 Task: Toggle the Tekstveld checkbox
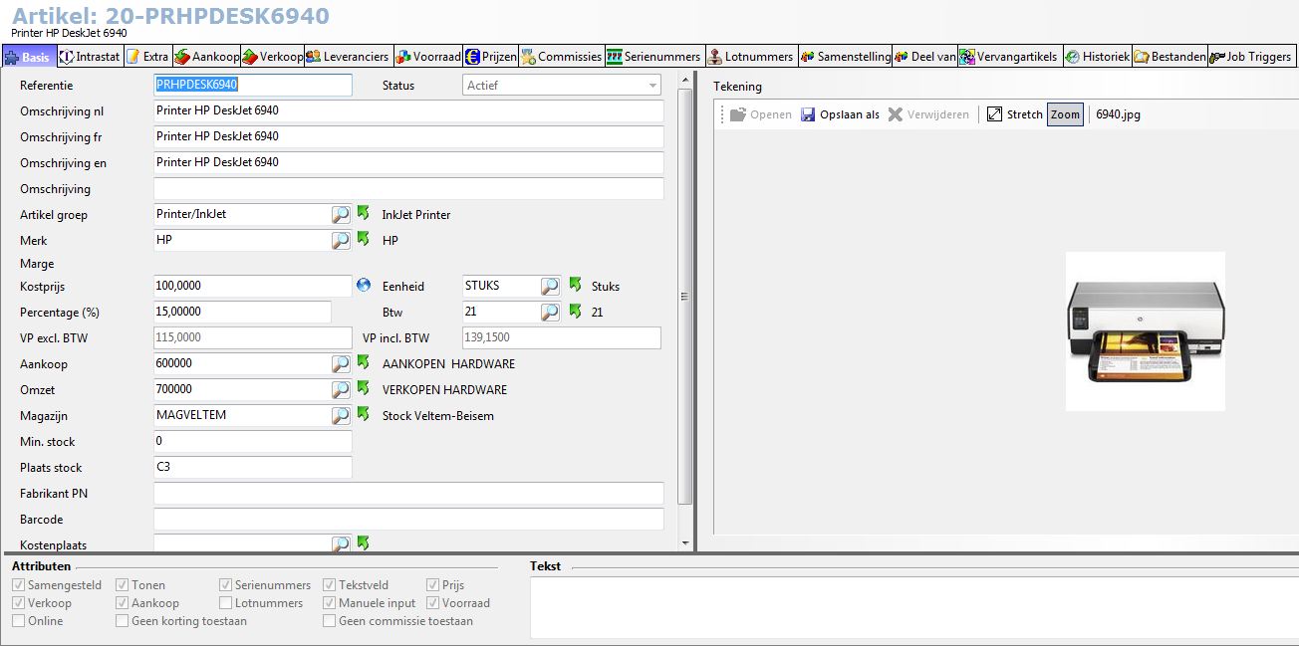pyautogui.click(x=330, y=585)
